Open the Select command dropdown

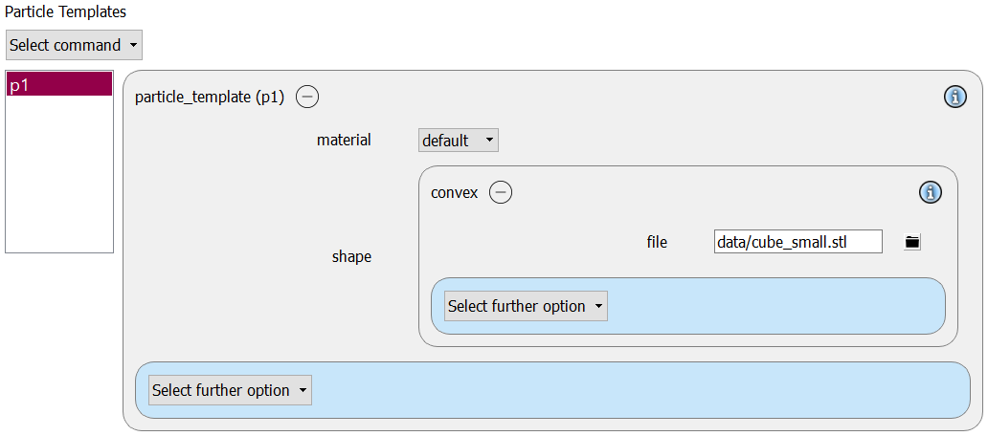click(x=75, y=45)
